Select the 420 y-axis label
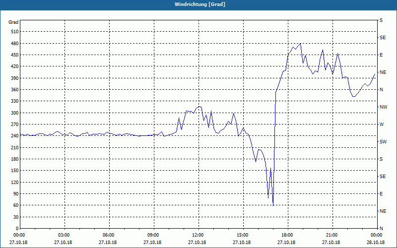 tap(15, 66)
